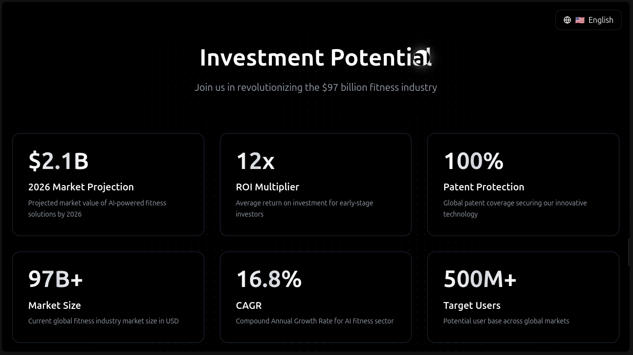
Task: Click the Investment Potential heading
Action: point(315,57)
